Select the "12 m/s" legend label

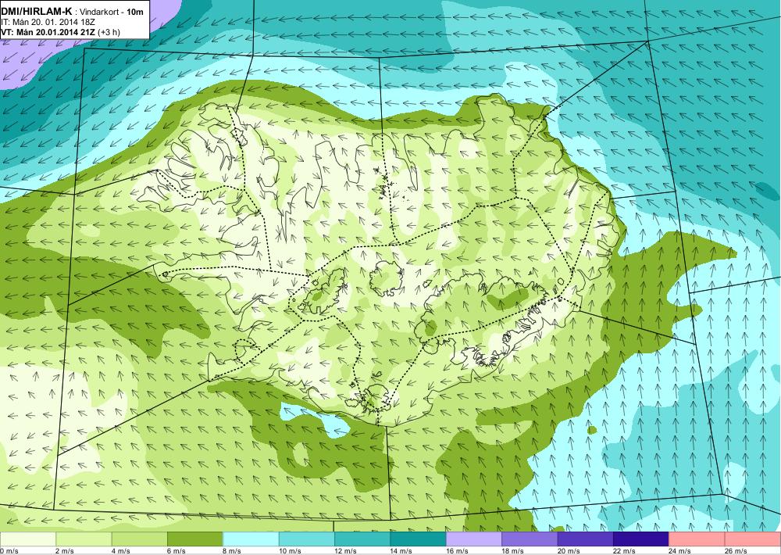[x=346, y=551]
